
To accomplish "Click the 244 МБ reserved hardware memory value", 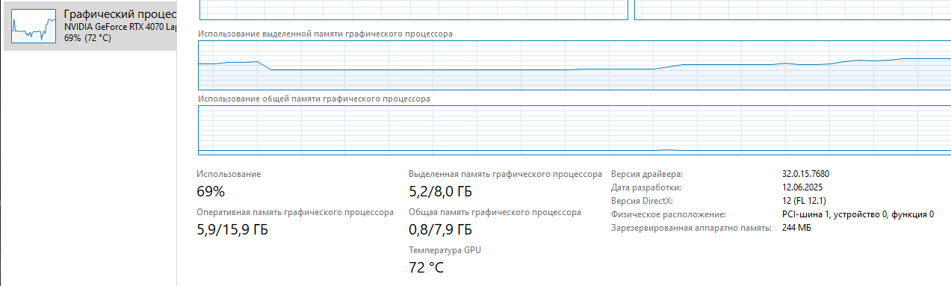I will (x=796, y=228).
